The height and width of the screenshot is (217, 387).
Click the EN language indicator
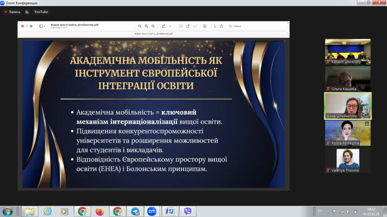(320, 211)
